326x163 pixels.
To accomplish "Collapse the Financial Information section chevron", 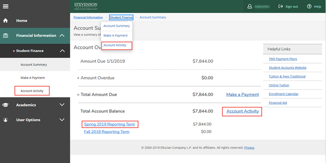I will pyautogui.click(x=62, y=36).
